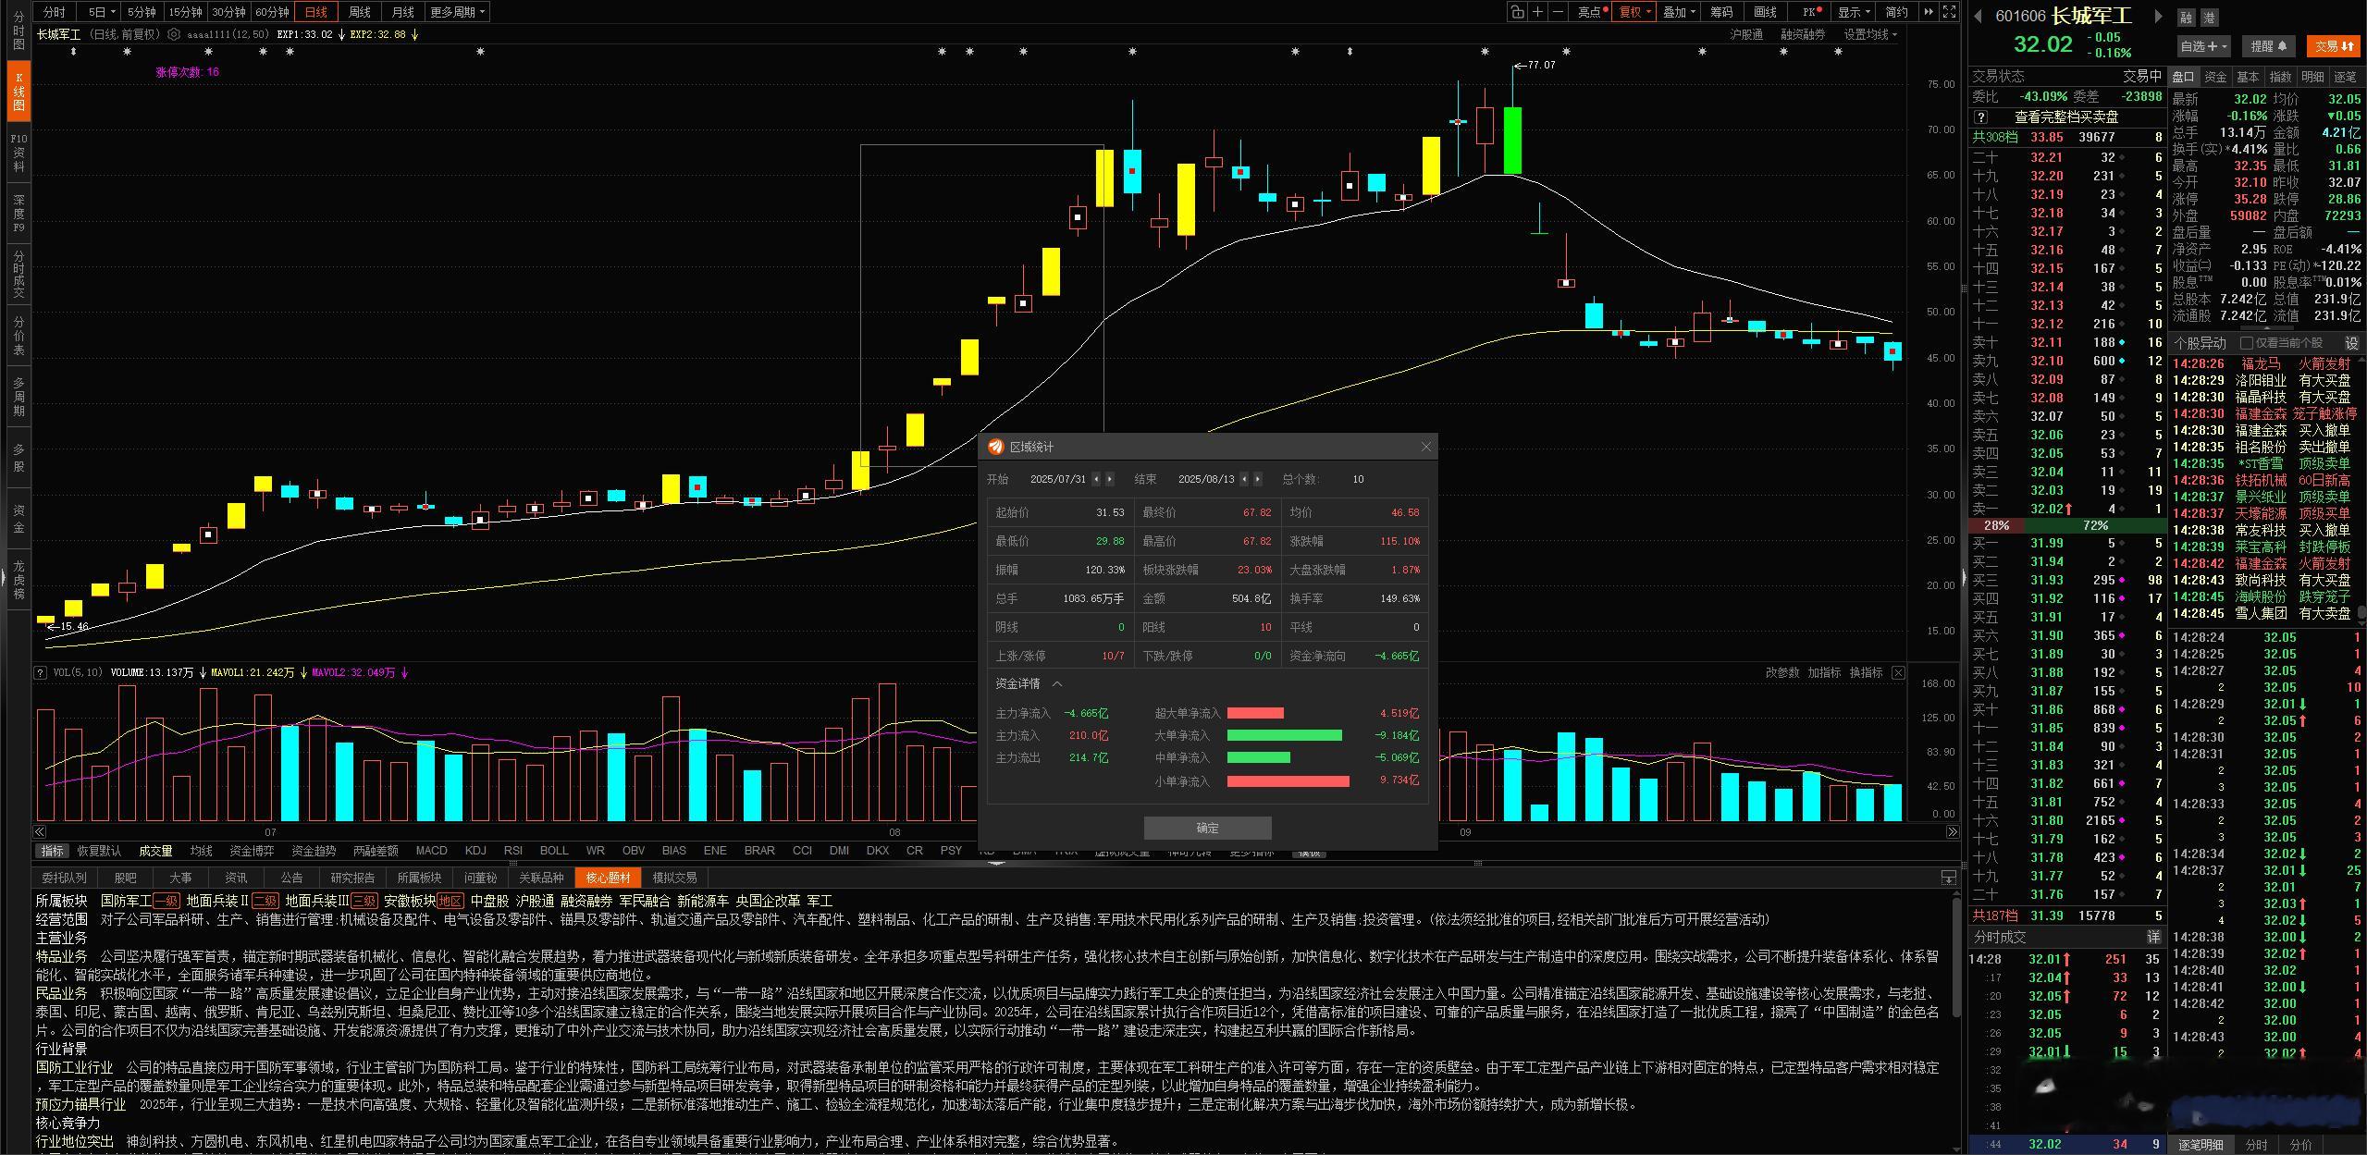Screen dimensions: 2367x1155
Task: Open 显示 display dropdown
Action: 1854,12
